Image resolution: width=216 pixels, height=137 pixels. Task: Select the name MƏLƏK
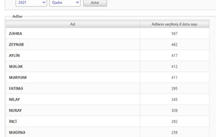[x=16, y=66]
